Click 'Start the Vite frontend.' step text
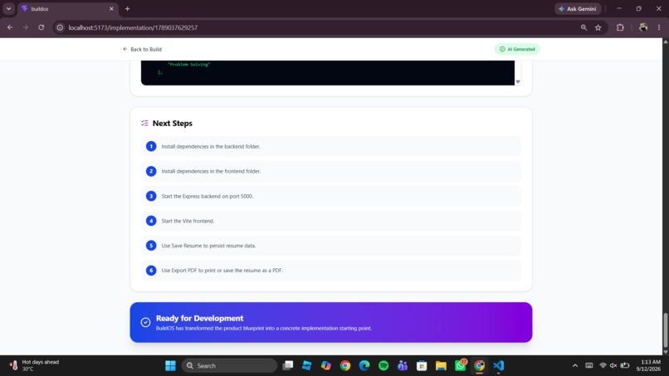The height and width of the screenshot is (376, 669). (x=188, y=221)
